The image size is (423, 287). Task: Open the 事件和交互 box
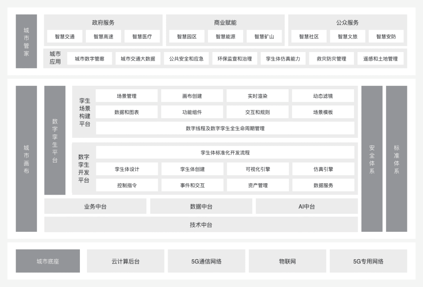point(192,185)
